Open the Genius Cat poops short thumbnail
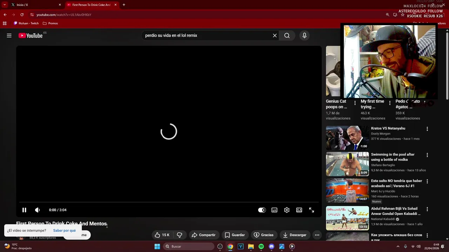449x252 pixels. pos(333,71)
